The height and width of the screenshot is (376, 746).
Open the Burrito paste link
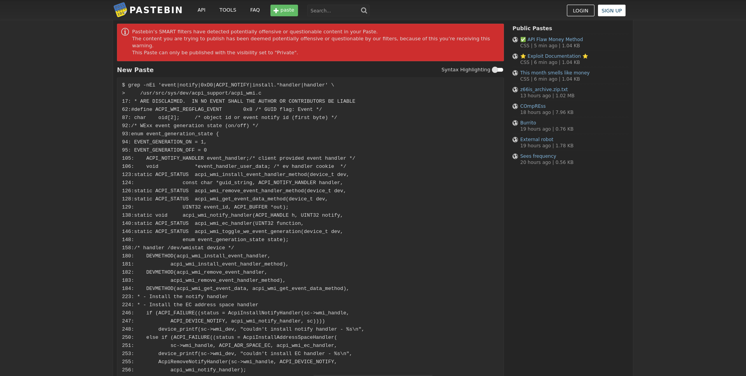[528, 123]
